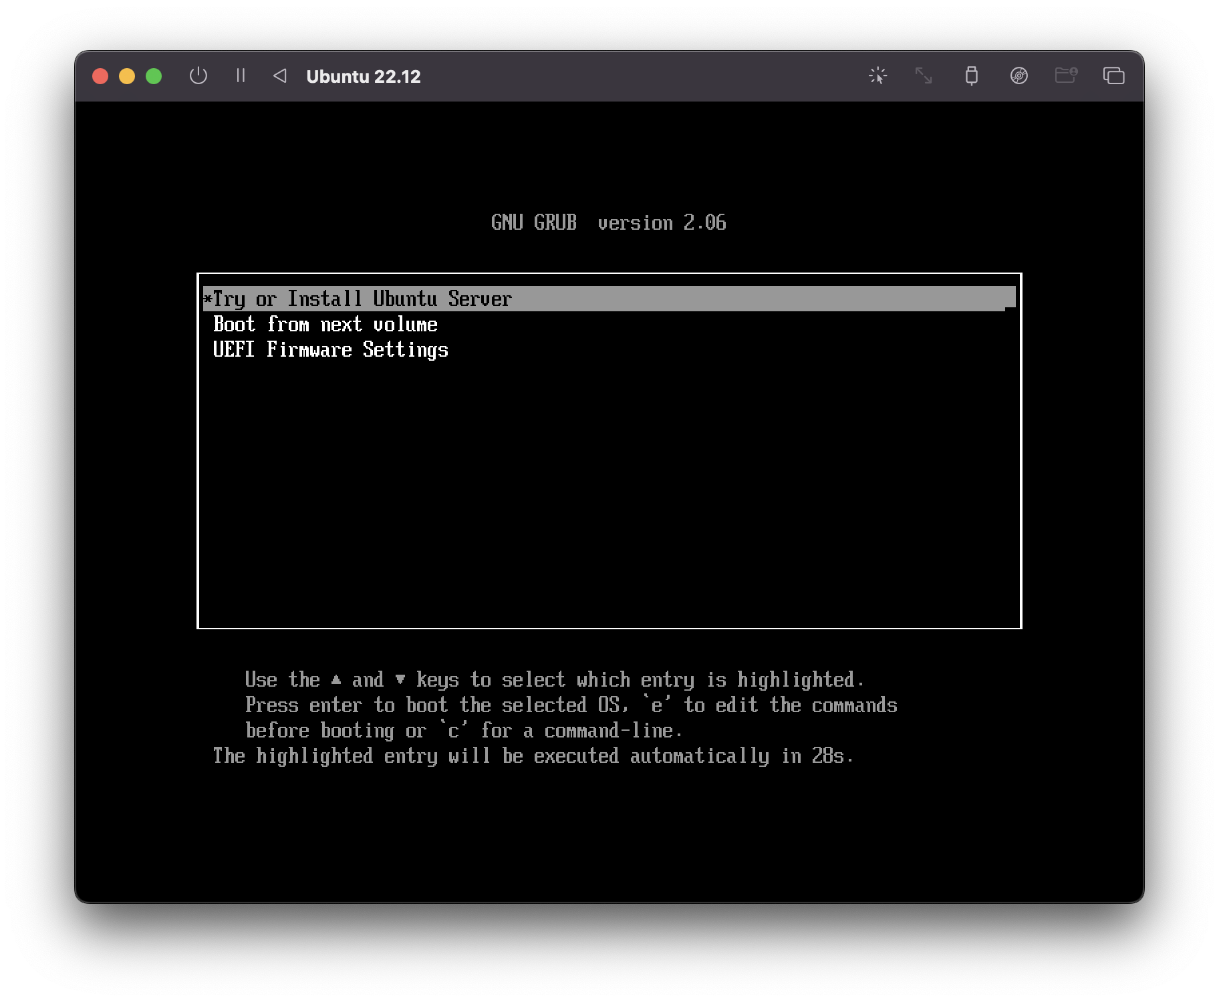Click the power button in the VM toolbar
The image size is (1219, 1002).
pos(198,75)
